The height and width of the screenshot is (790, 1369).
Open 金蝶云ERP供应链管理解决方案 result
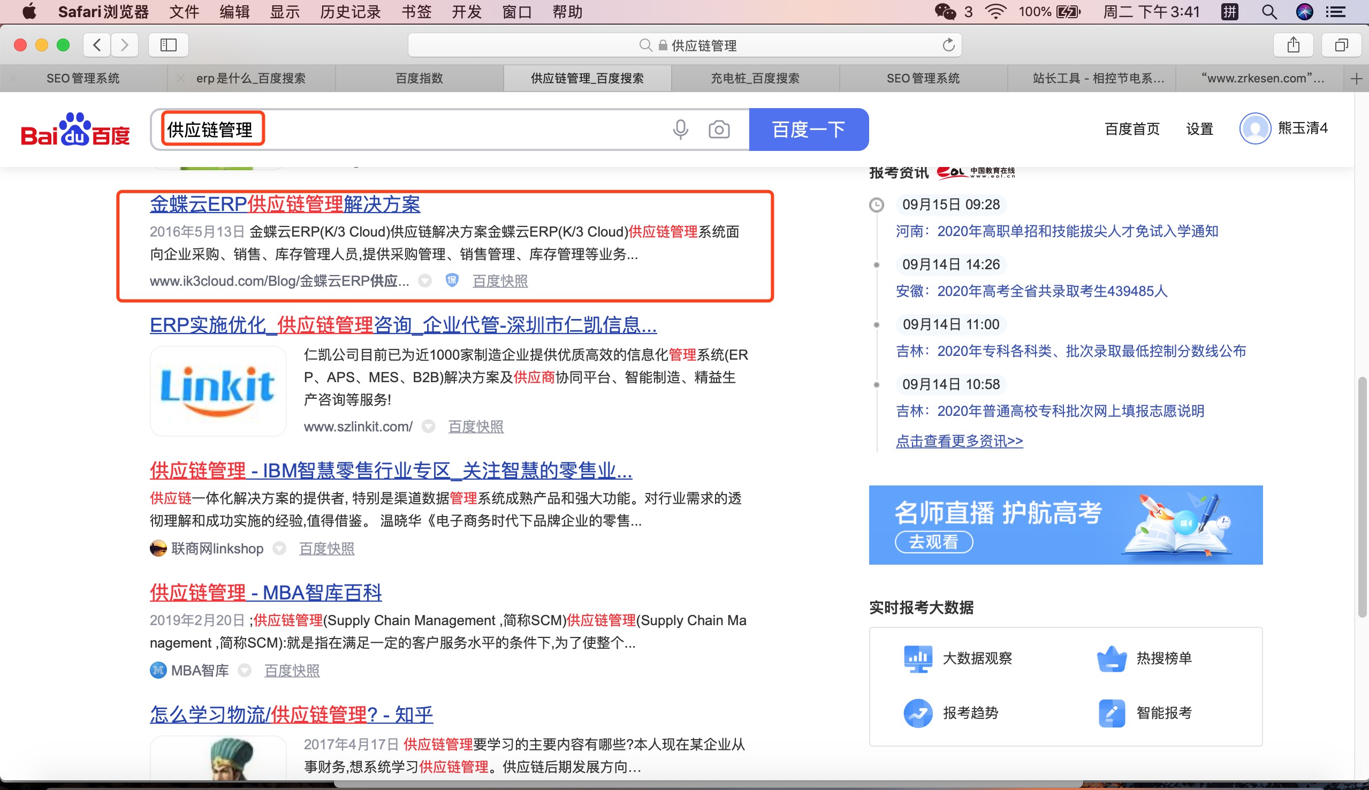tap(285, 204)
